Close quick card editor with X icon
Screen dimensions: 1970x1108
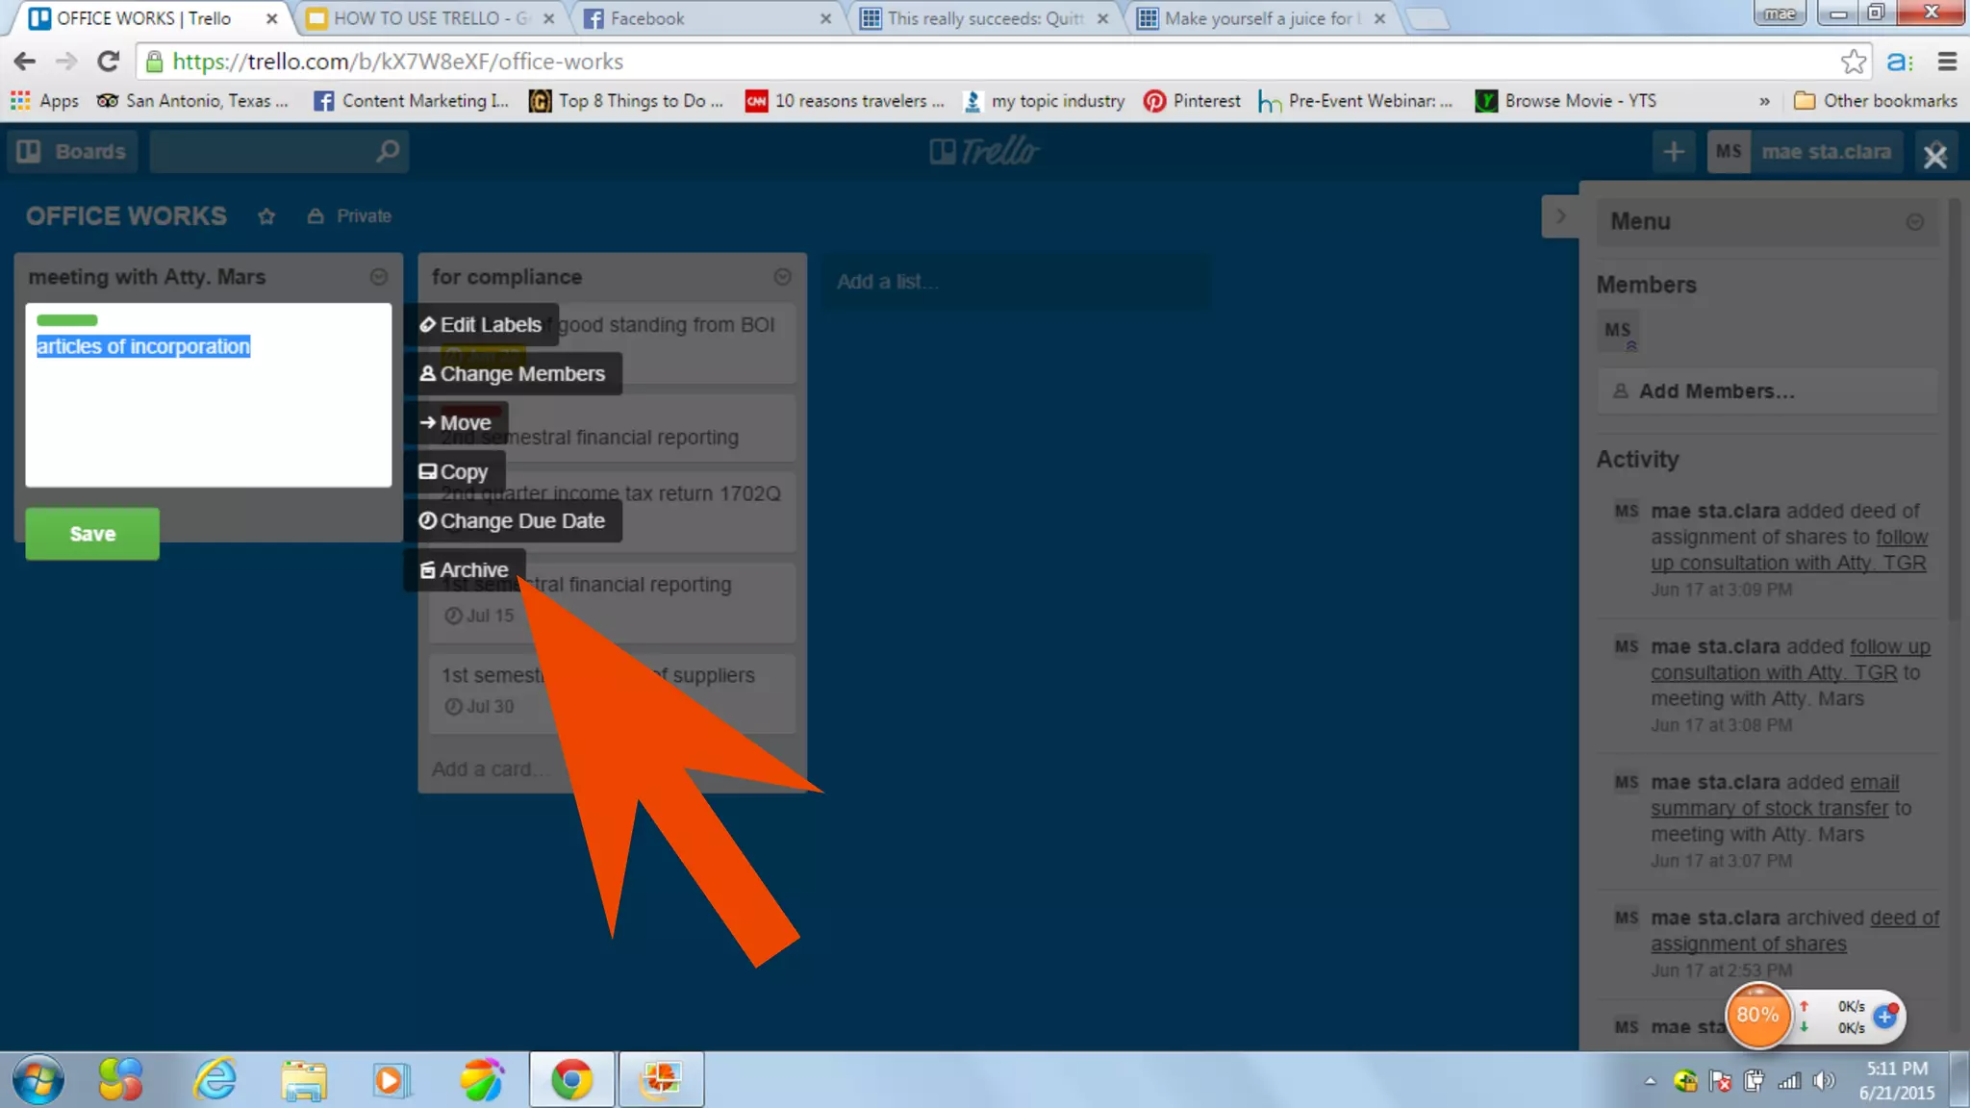(1934, 156)
